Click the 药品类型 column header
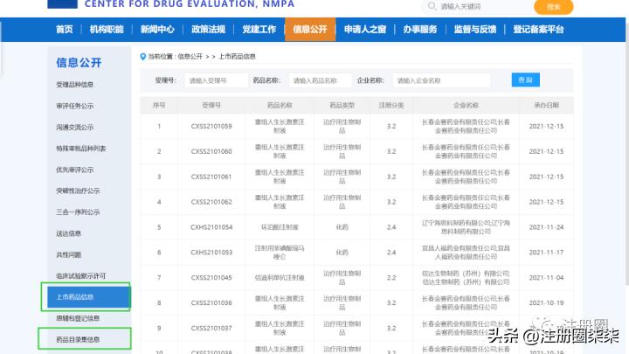This screenshot has height=354, width=629. 342,105
